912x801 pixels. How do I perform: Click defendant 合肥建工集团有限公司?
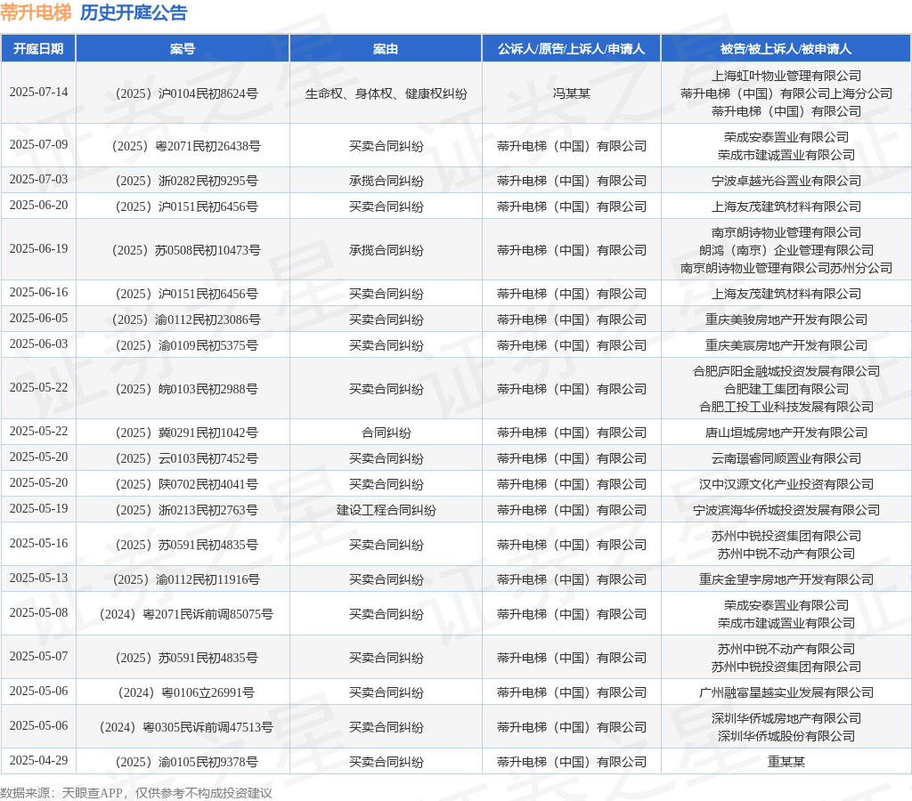click(786, 389)
